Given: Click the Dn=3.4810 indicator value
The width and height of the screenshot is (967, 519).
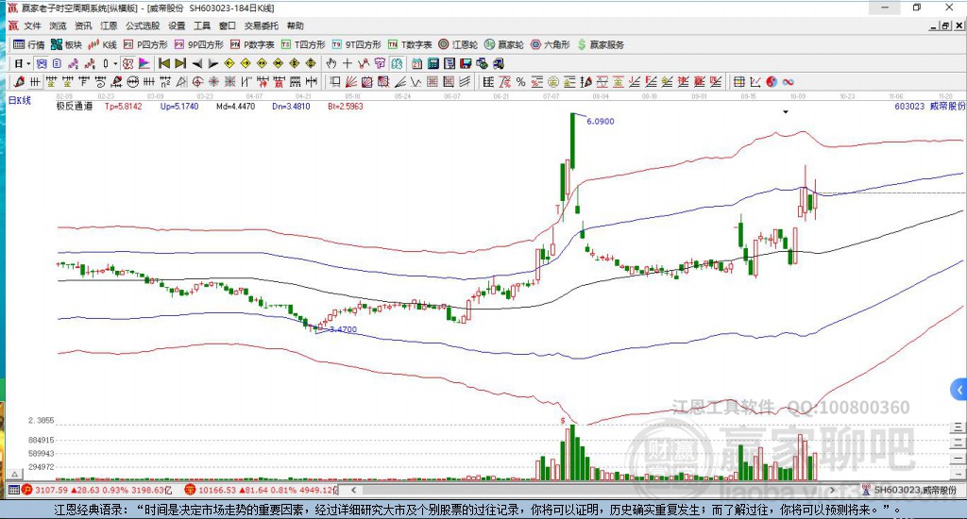Looking at the screenshot, I should coord(291,106).
